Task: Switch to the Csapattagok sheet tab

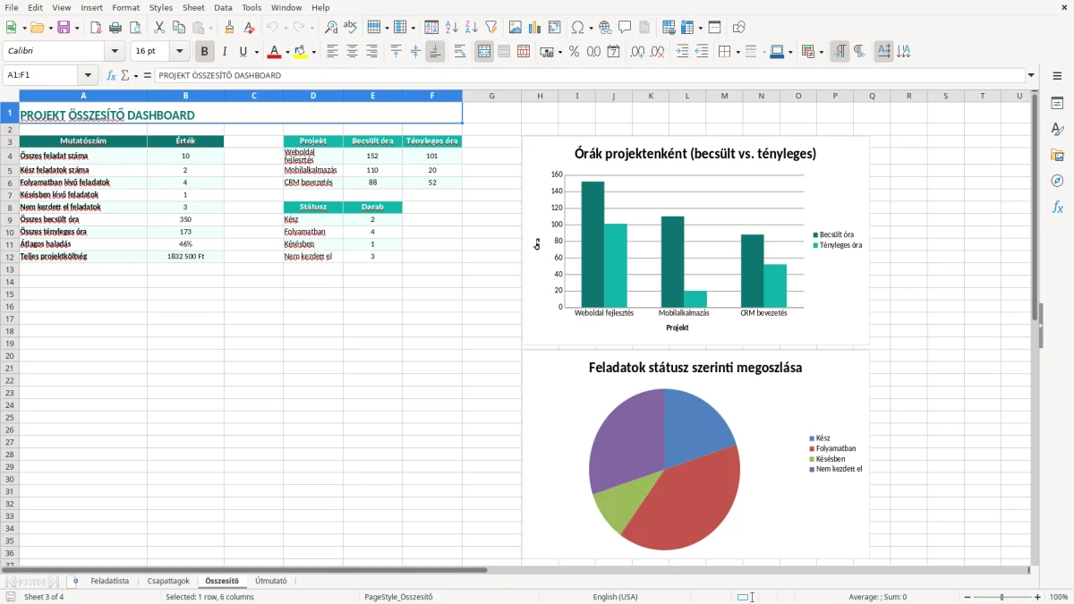Action: (x=168, y=582)
